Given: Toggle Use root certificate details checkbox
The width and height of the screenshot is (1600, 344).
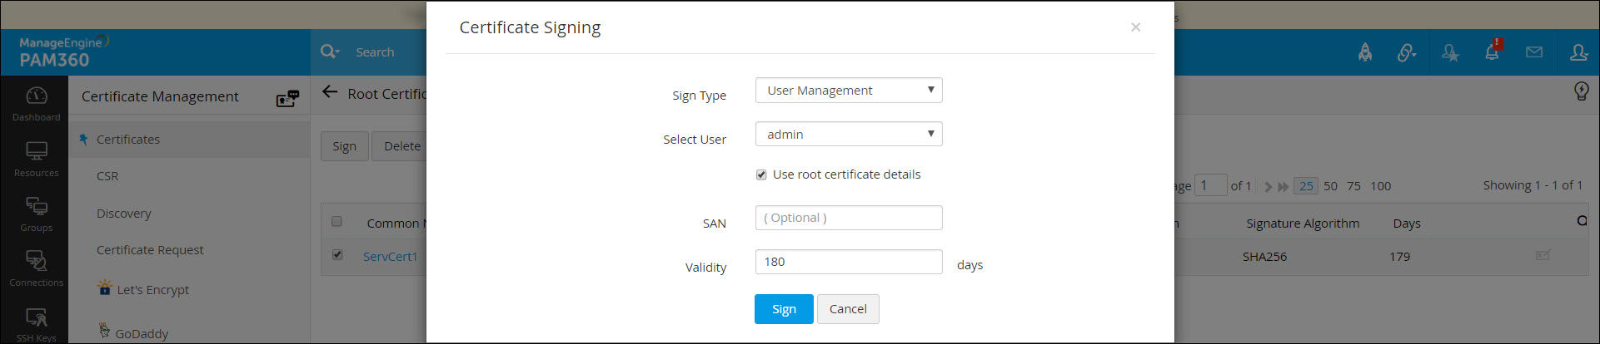Looking at the screenshot, I should coord(761,174).
